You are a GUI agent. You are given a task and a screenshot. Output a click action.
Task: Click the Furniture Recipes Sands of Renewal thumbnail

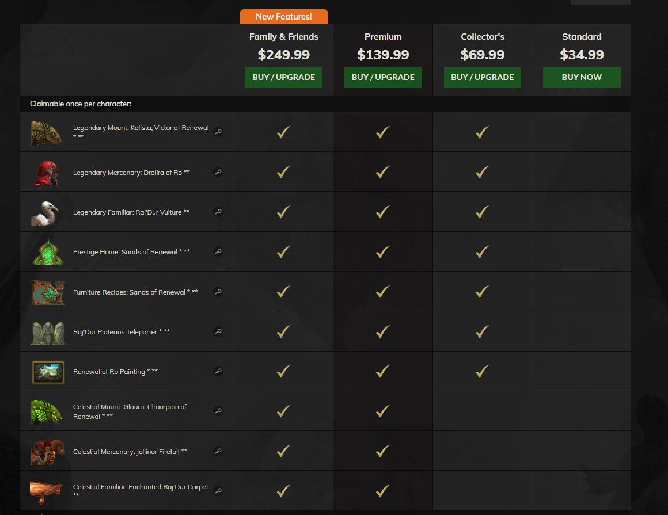pyautogui.click(x=48, y=292)
